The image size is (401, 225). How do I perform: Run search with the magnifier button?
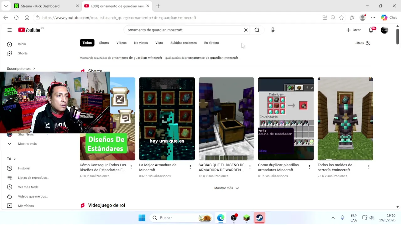[x=257, y=30]
